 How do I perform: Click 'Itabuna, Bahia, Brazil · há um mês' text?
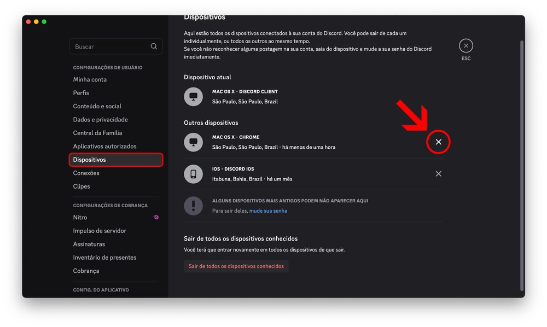[252, 179]
